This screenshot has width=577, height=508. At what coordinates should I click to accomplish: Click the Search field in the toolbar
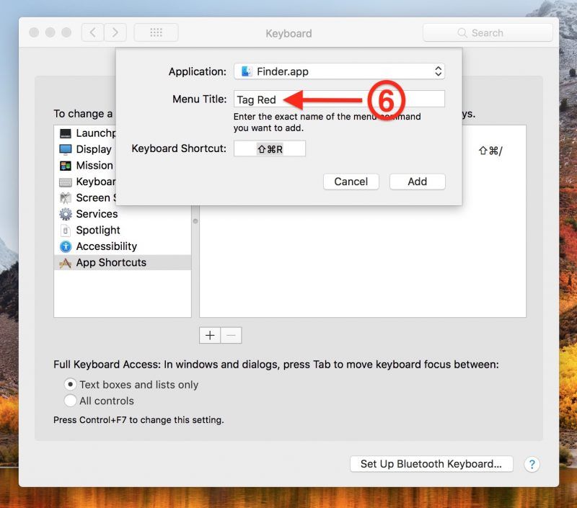point(488,32)
